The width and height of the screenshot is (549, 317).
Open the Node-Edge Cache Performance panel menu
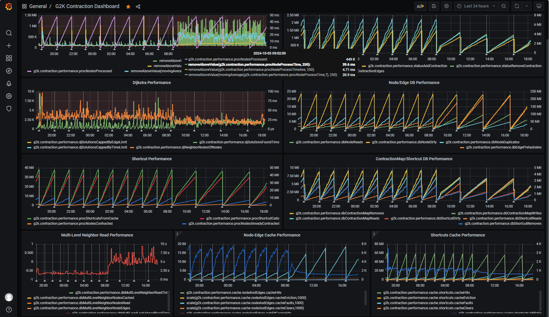coord(272,235)
